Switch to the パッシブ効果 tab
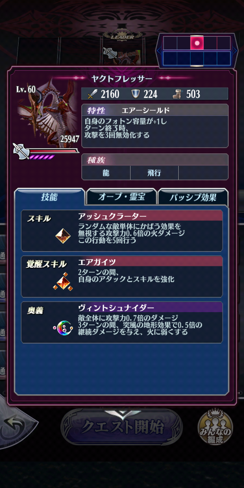The image size is (244, 488). pyautogui.click(x=193, y=197)
